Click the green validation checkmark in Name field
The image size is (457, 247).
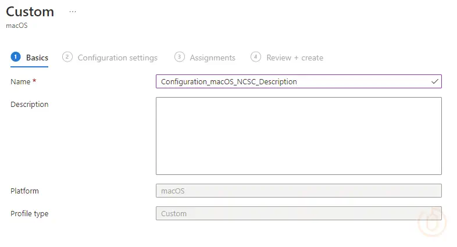click(x=434, y=81)
